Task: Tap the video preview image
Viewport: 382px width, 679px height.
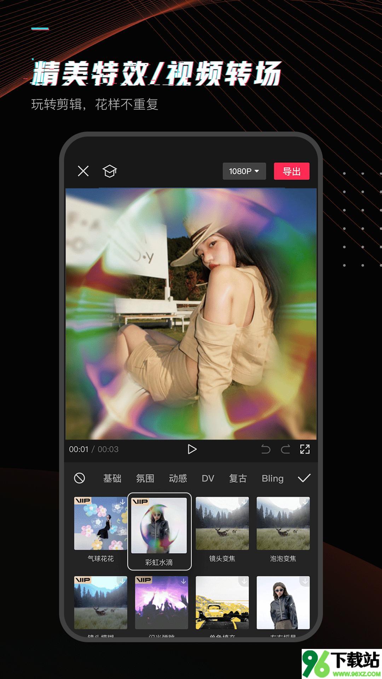Action: click(191, 314)
